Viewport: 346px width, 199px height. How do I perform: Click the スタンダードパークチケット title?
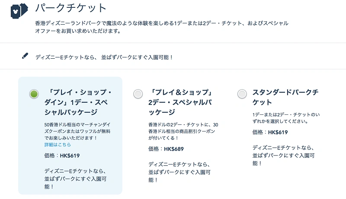(285, 98)
